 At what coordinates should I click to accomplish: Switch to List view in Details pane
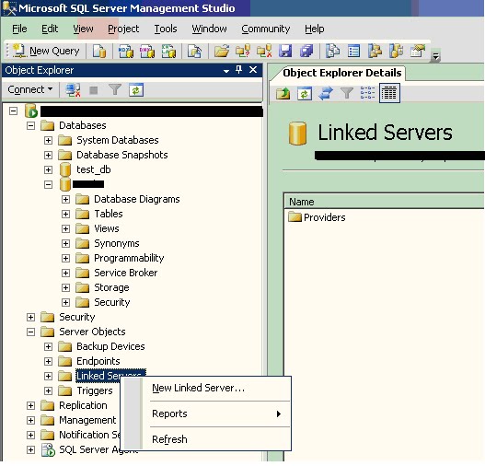click(x=367, y=93)
